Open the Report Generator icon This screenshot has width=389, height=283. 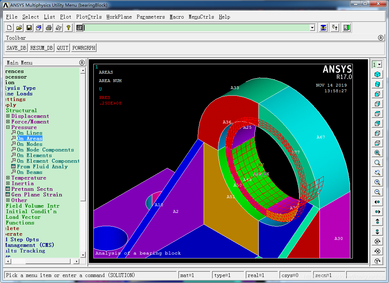tap(59, 28)
